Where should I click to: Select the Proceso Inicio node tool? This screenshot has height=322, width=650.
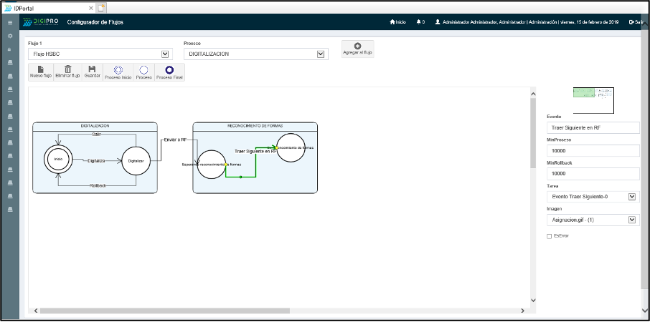118,72
